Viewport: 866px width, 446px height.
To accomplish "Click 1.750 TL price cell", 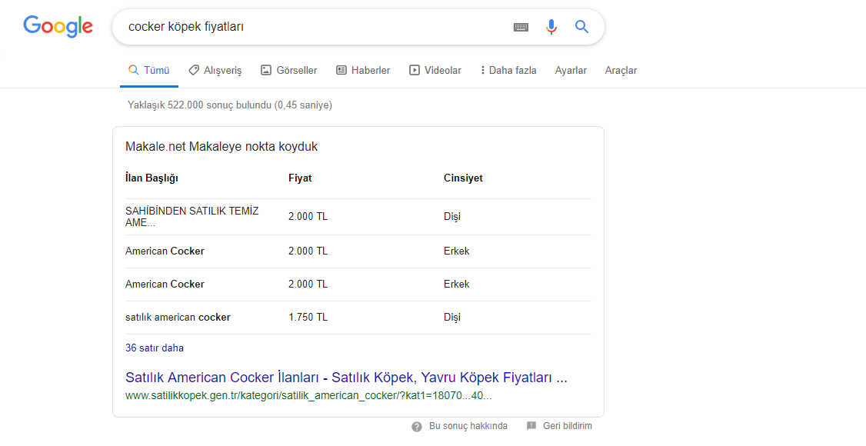I will 308,318.
